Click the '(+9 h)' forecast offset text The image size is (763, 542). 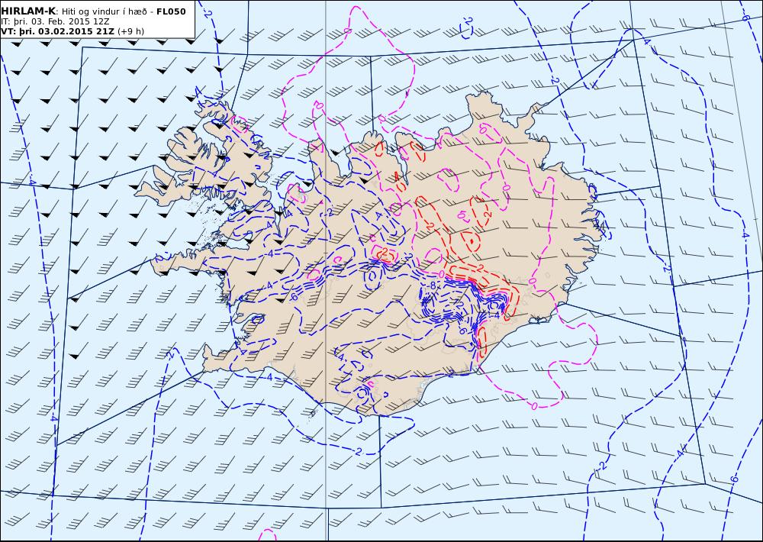(x=131, y=31)
